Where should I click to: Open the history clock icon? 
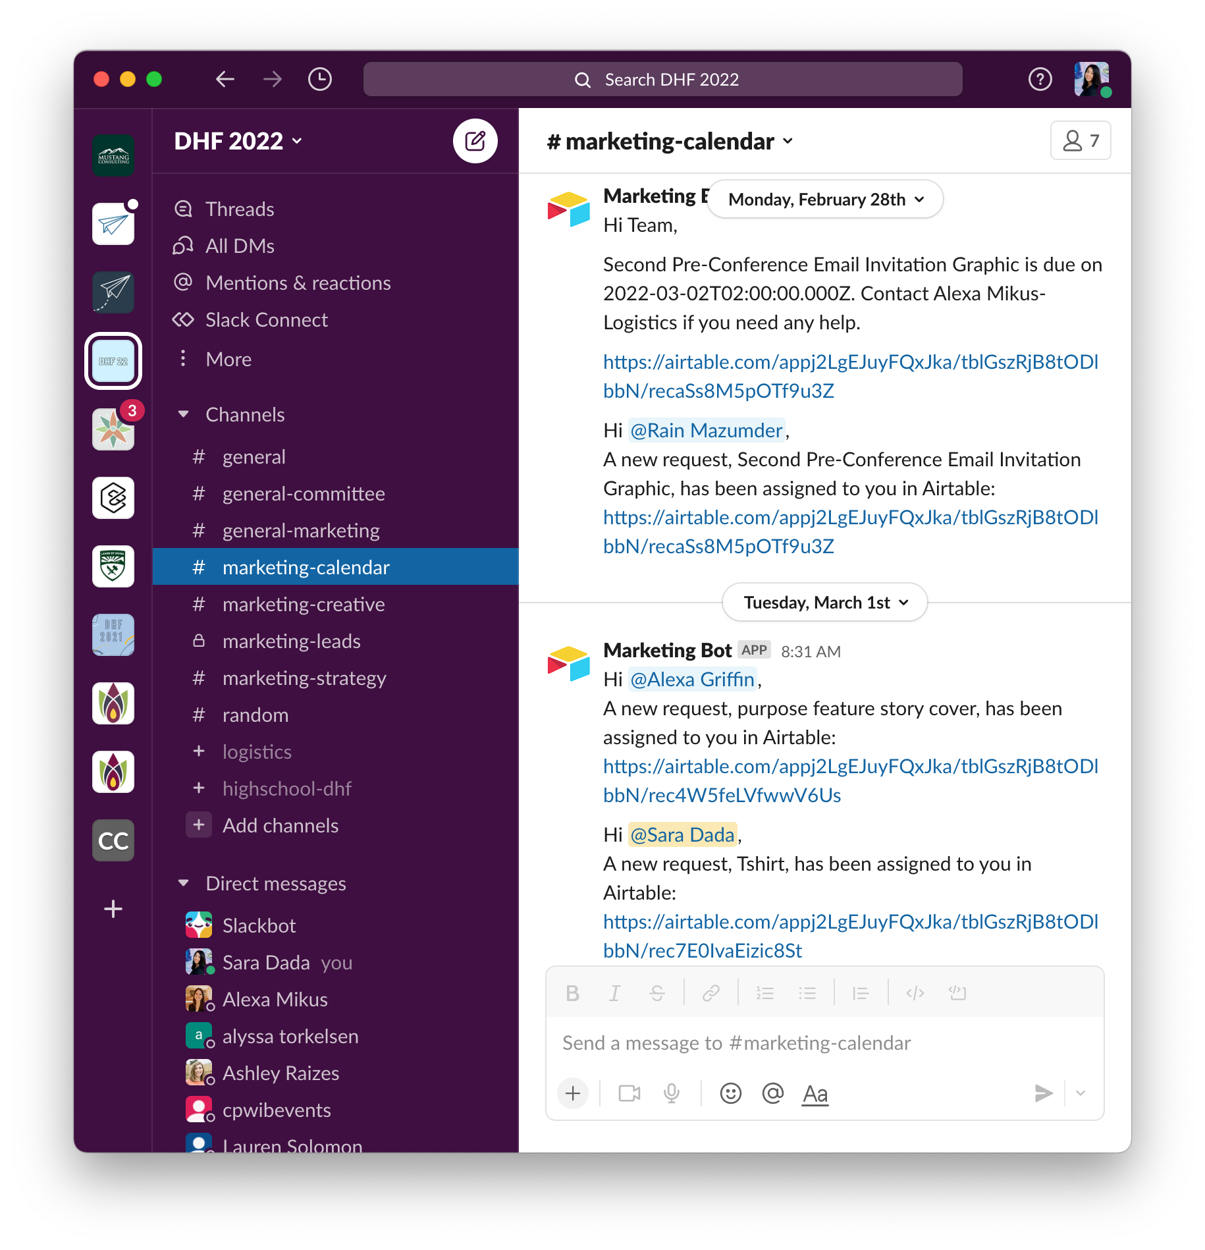pyautogui.click(x=320, y=80)
